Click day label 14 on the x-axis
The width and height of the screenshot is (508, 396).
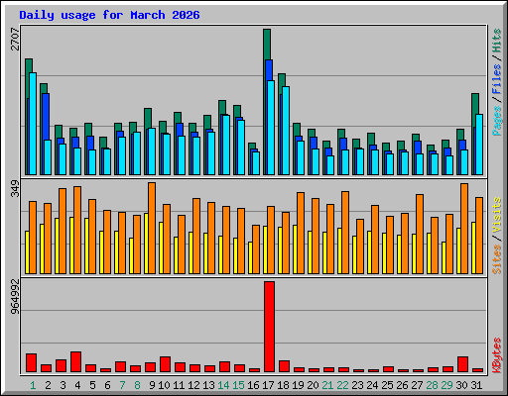(223, 385)
